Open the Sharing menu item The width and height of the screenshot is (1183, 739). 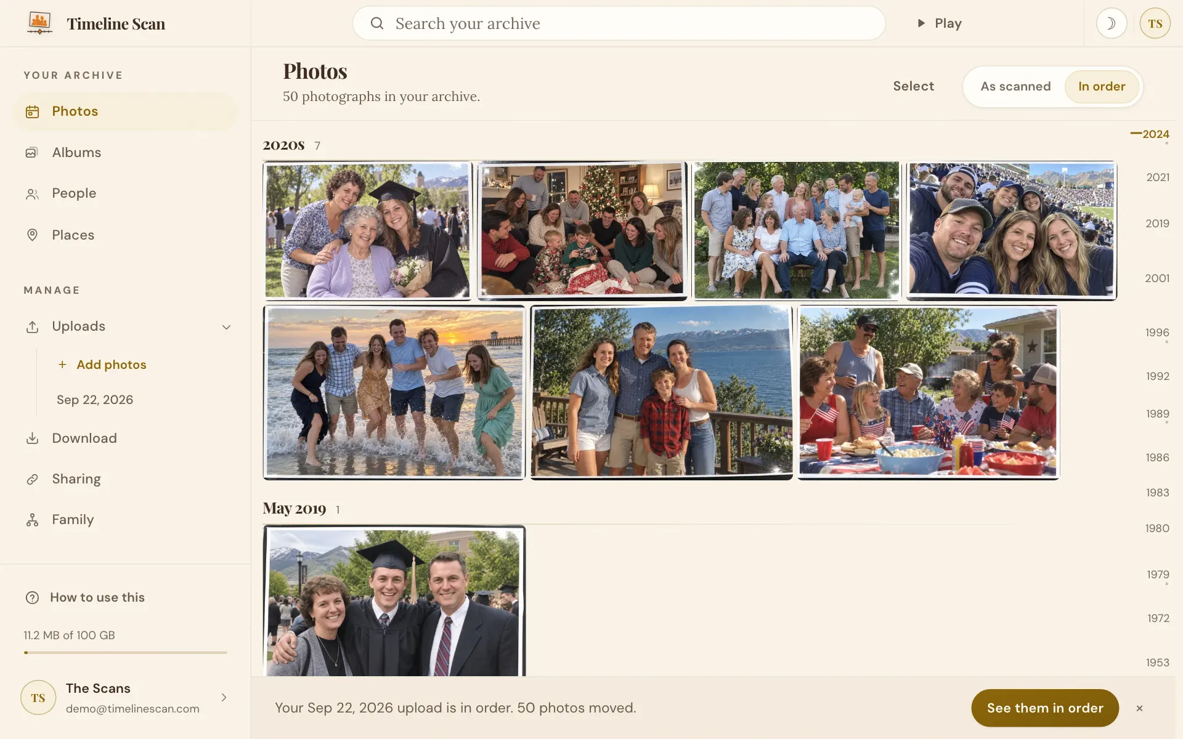[125, 479]
